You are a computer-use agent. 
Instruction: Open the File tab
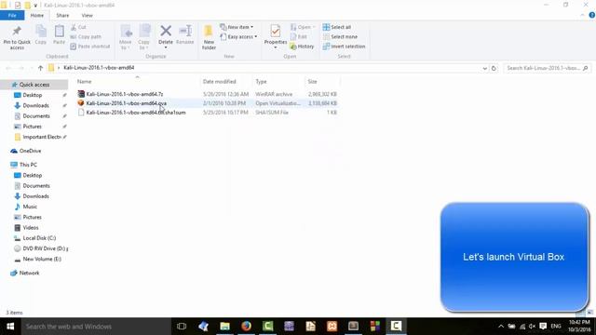[x=12, y=15]
